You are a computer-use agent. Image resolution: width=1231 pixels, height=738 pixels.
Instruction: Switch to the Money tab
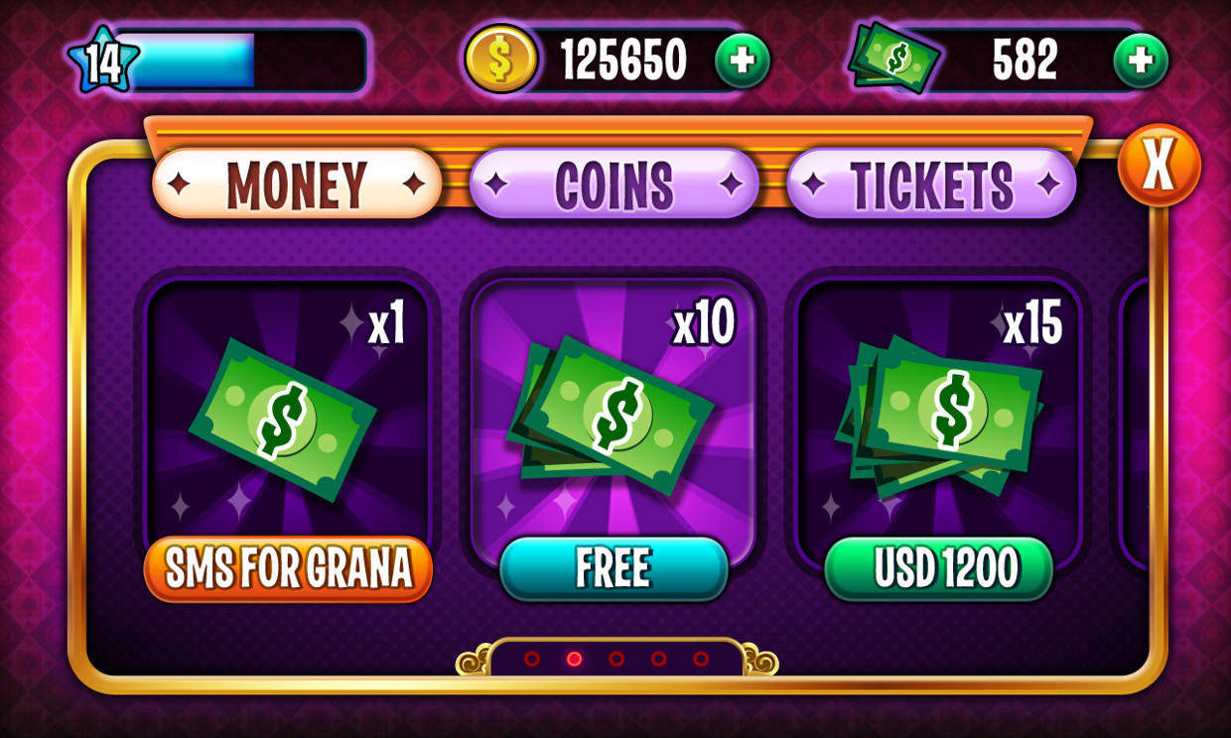(297, 184)
